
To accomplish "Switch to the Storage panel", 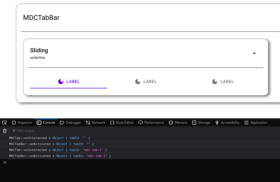I will coord(201,122).
